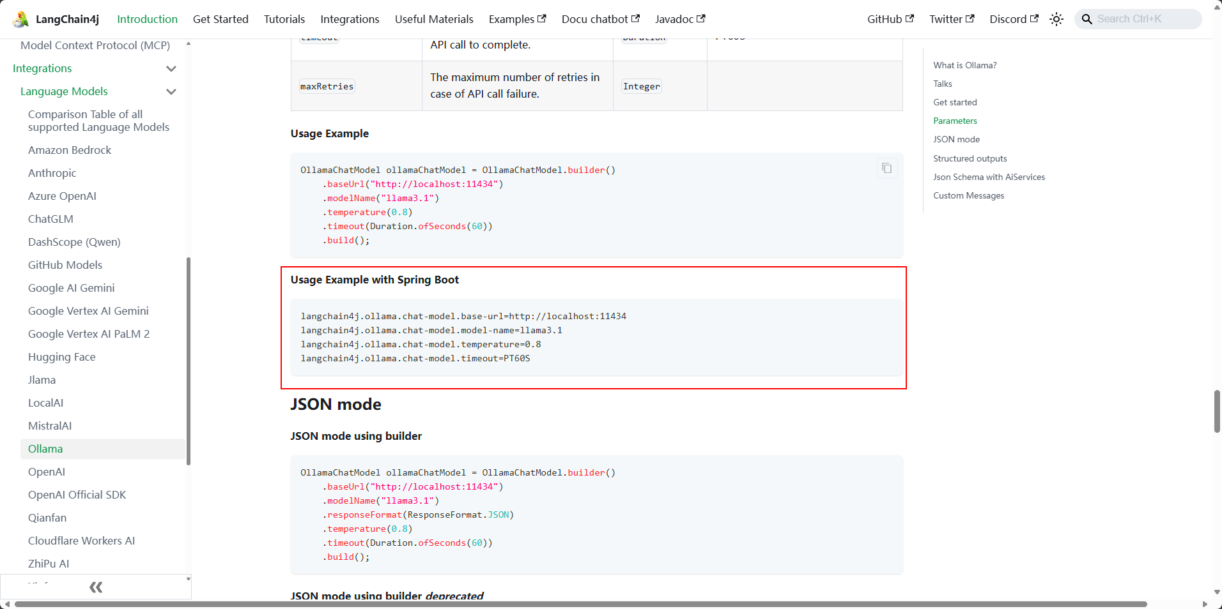Jump to Json Schema with AiServices
This screenshot has height=609, width=1222.
989,177
